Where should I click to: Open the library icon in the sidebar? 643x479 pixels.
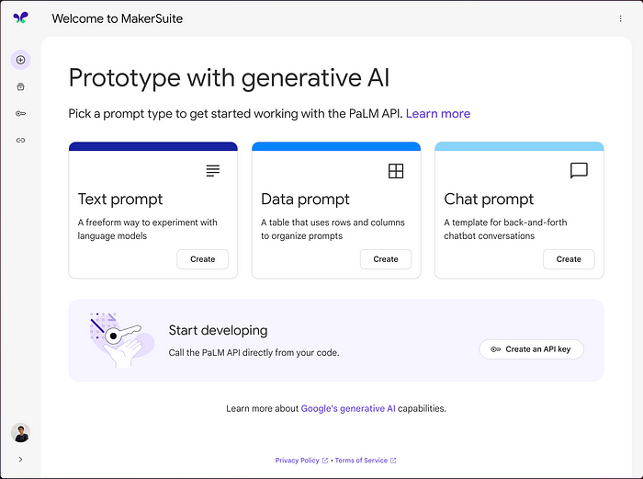(20, 86)
